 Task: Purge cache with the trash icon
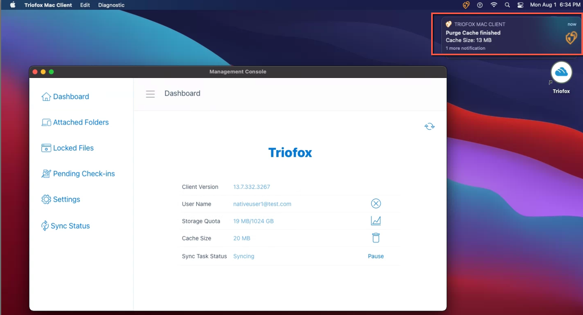pyautogui.click(x=376, y=238)
